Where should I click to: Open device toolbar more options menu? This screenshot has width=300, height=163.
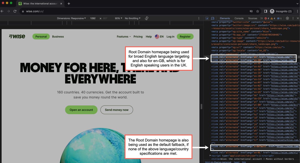(199, 18)
